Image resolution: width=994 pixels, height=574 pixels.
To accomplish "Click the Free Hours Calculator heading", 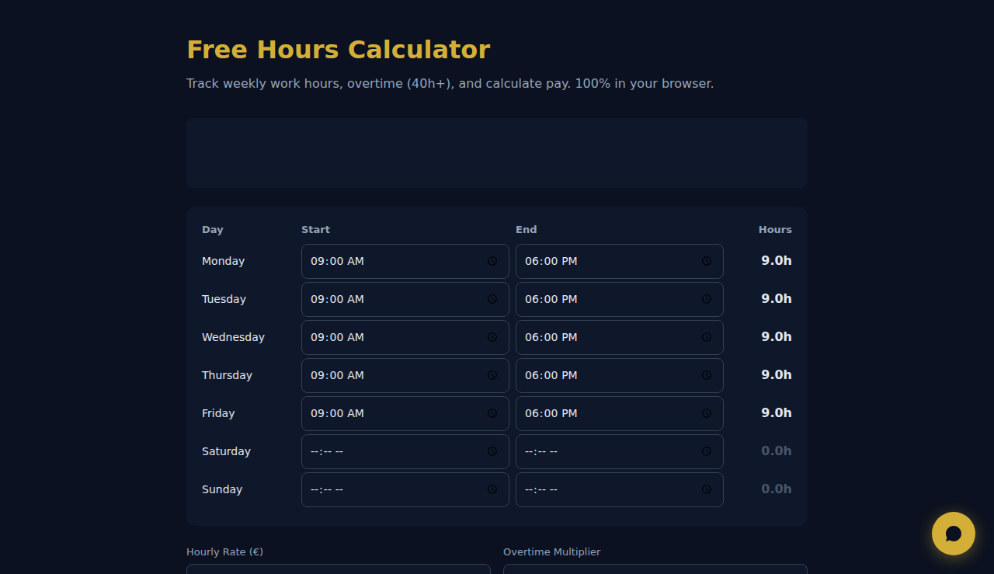I will tap(339, 50).
